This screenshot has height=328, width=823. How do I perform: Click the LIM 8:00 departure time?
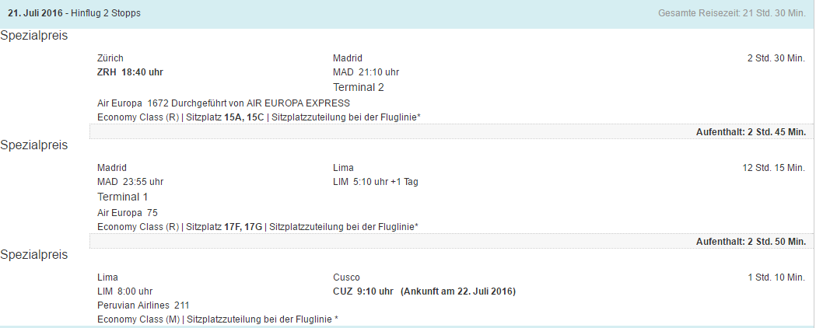124,291
